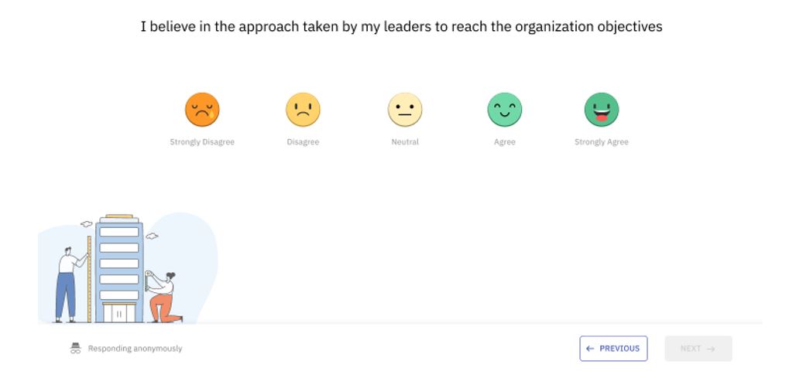Viewport: 796px width, 388px height.
Task: Click the right arrow in Next button
Action: tap(711, 349)
